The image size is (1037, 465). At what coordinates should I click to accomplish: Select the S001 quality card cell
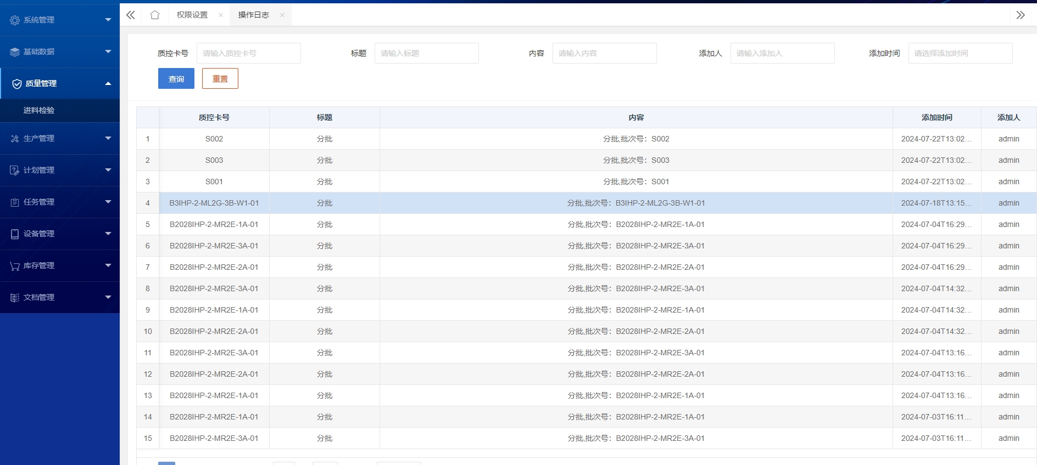214,182
